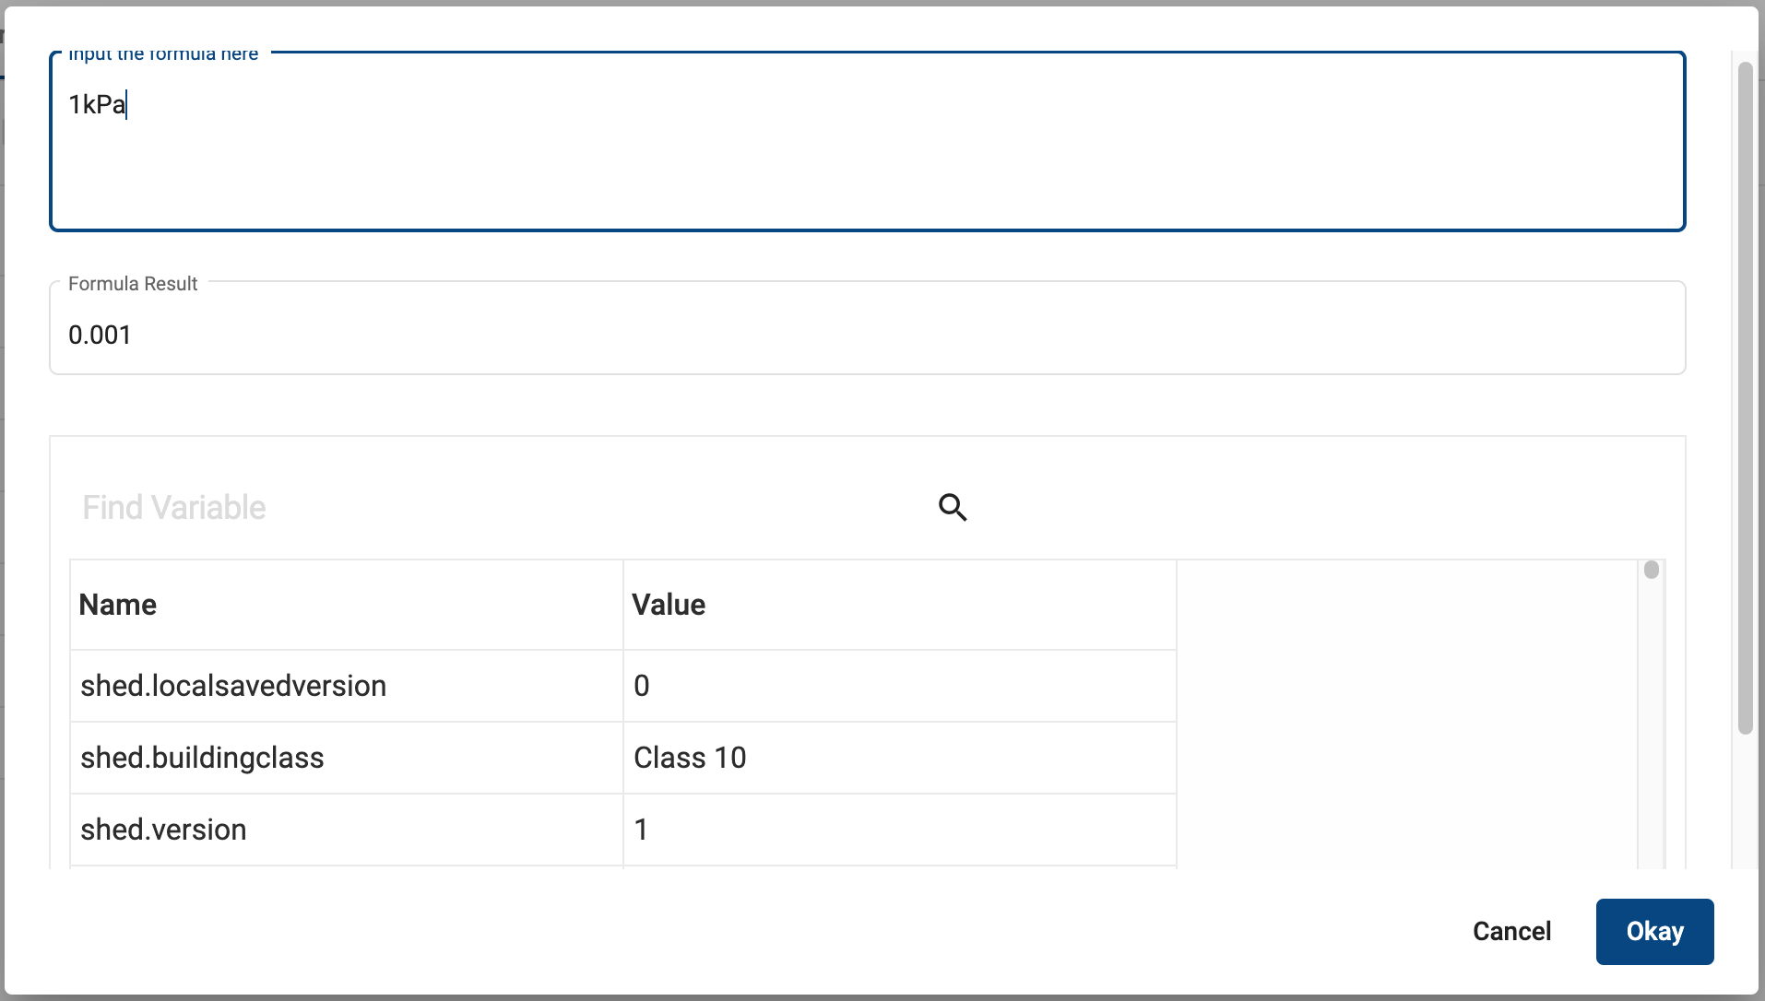Click the search magnifier icon
This screenshot has height=1001, width=1765.
953,507
